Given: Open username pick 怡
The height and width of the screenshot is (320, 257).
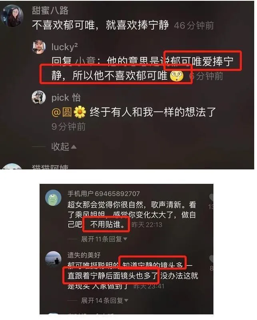Looking at the screenshot, I should 66,98.
